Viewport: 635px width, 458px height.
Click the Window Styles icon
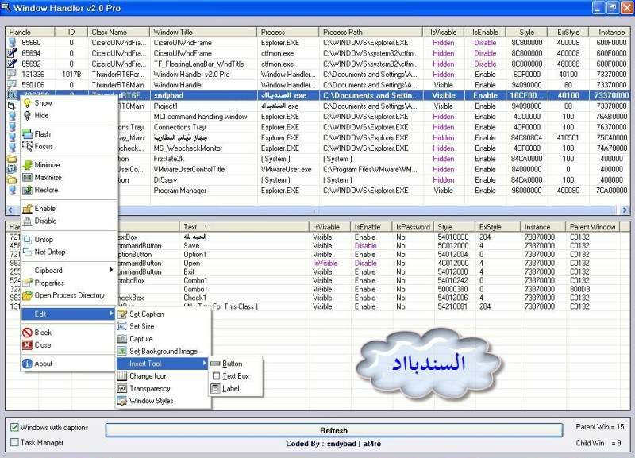point(122,402)
